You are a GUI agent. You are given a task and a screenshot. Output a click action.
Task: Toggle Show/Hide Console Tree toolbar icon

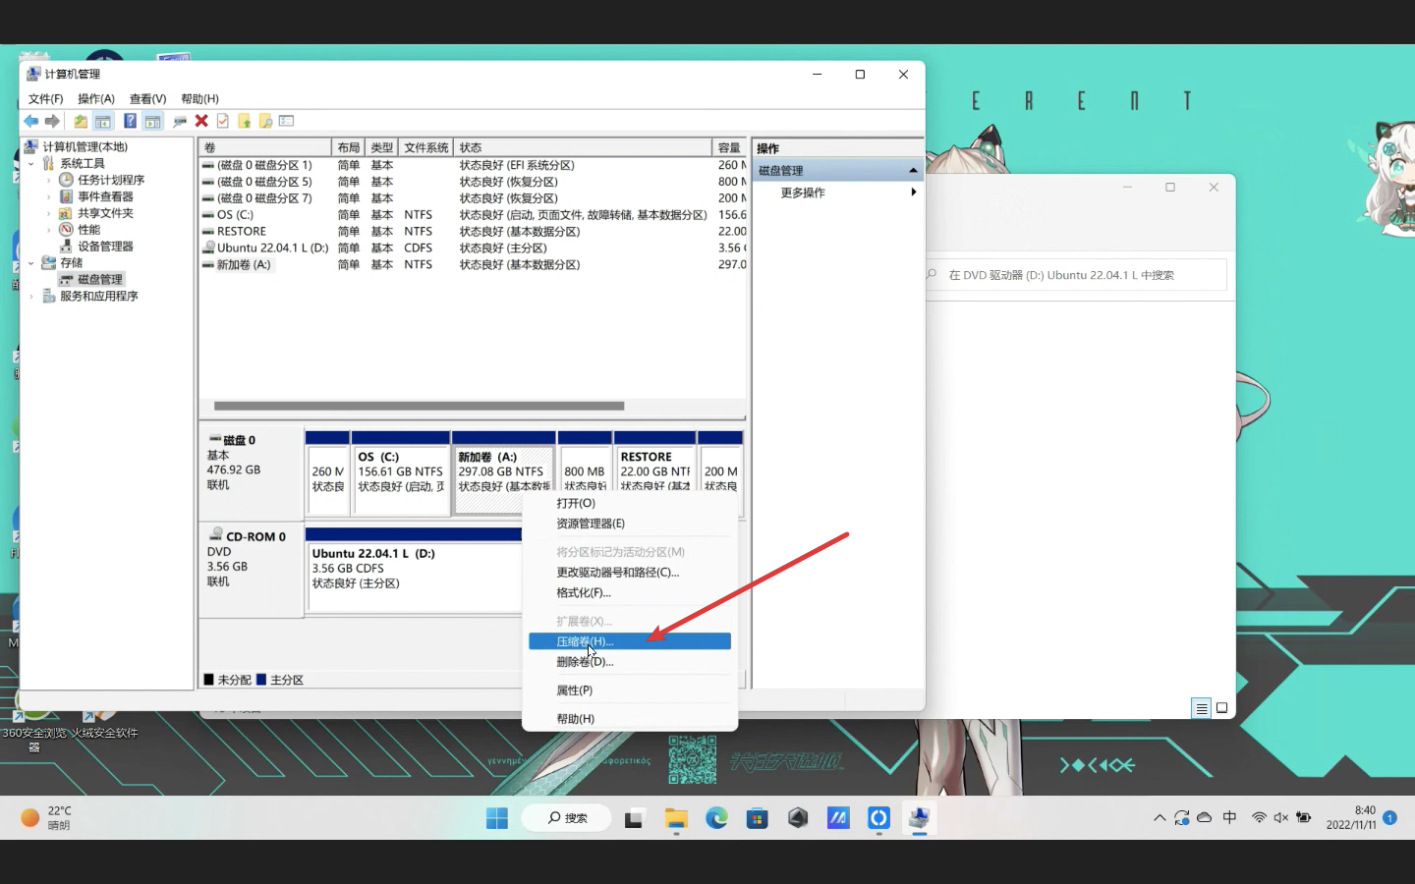[x=103, y=121]
